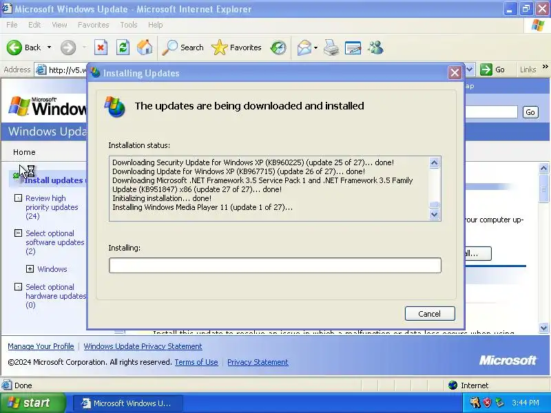Click the first system tray icon

point(475,403)
